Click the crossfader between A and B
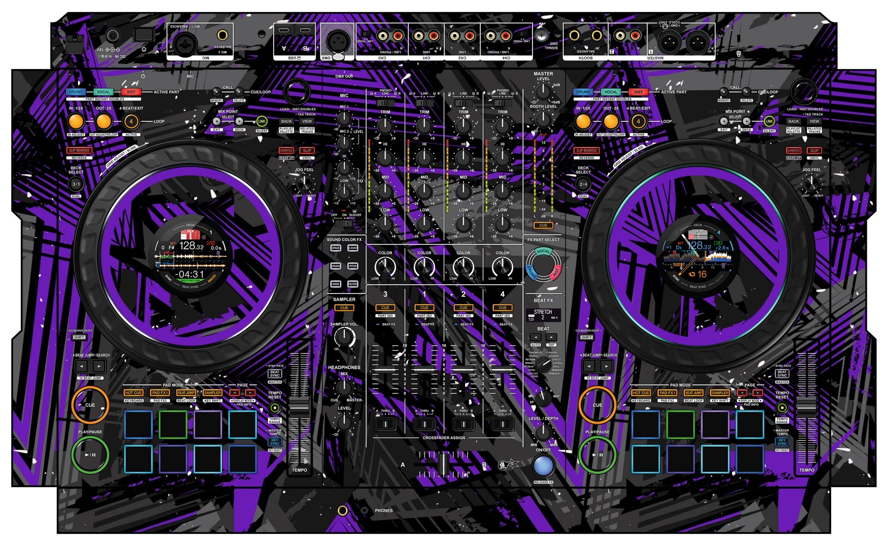 (444, 464)
